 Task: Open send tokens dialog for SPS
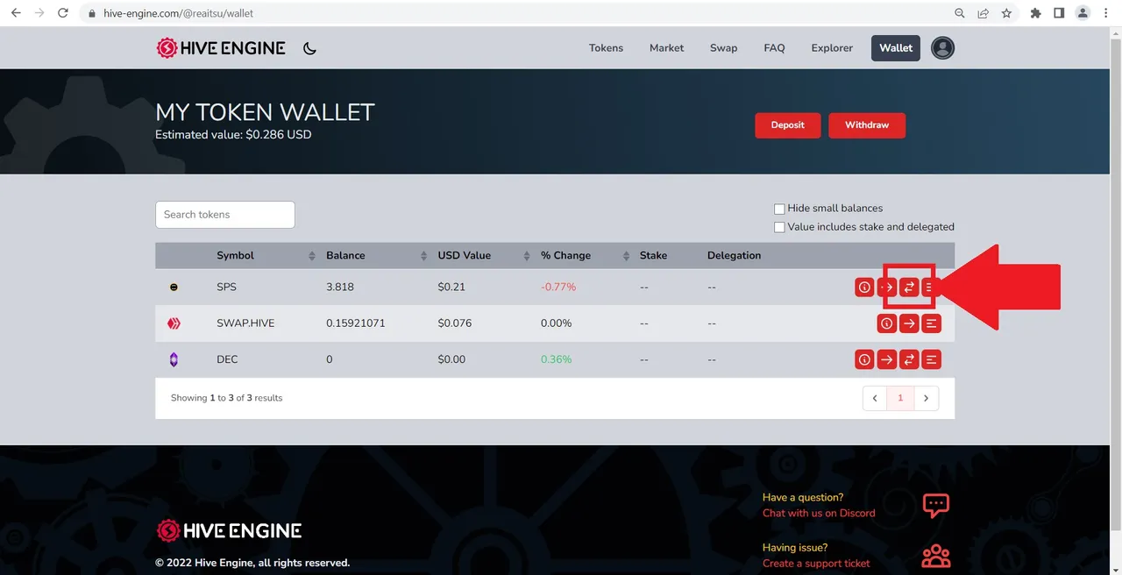point(887,287)
